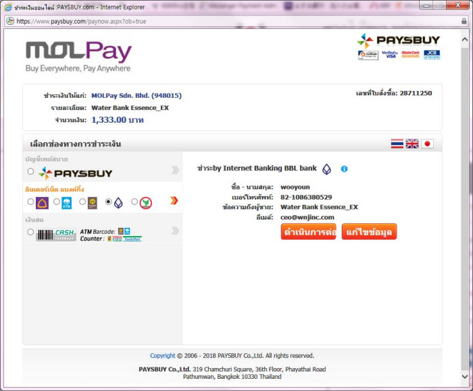Click the page favicon in address bar
The image size is (473, 391).
[x=10, y=21]
